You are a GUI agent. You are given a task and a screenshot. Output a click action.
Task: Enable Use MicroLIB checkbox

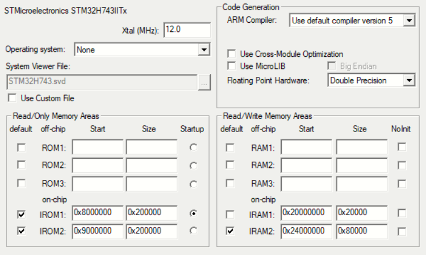click(232, 66)
